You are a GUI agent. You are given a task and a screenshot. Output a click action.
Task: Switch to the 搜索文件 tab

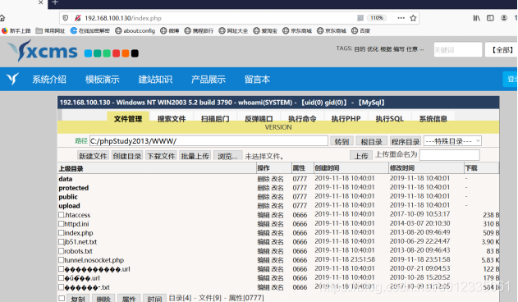[171, 119]
